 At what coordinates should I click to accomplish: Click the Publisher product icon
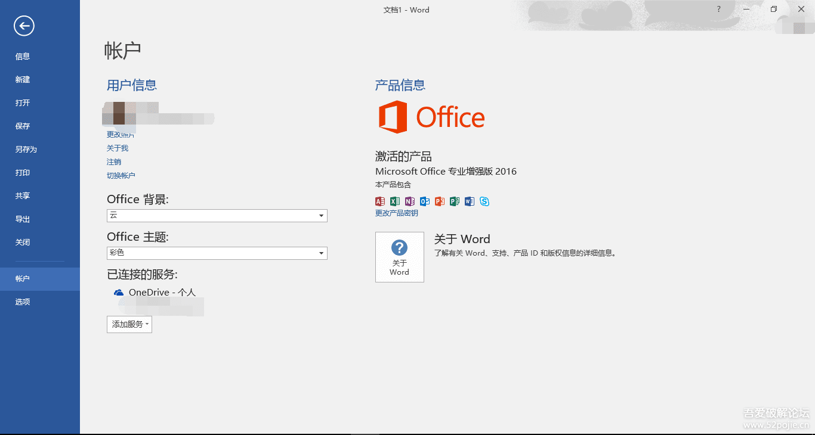[455, 201]
